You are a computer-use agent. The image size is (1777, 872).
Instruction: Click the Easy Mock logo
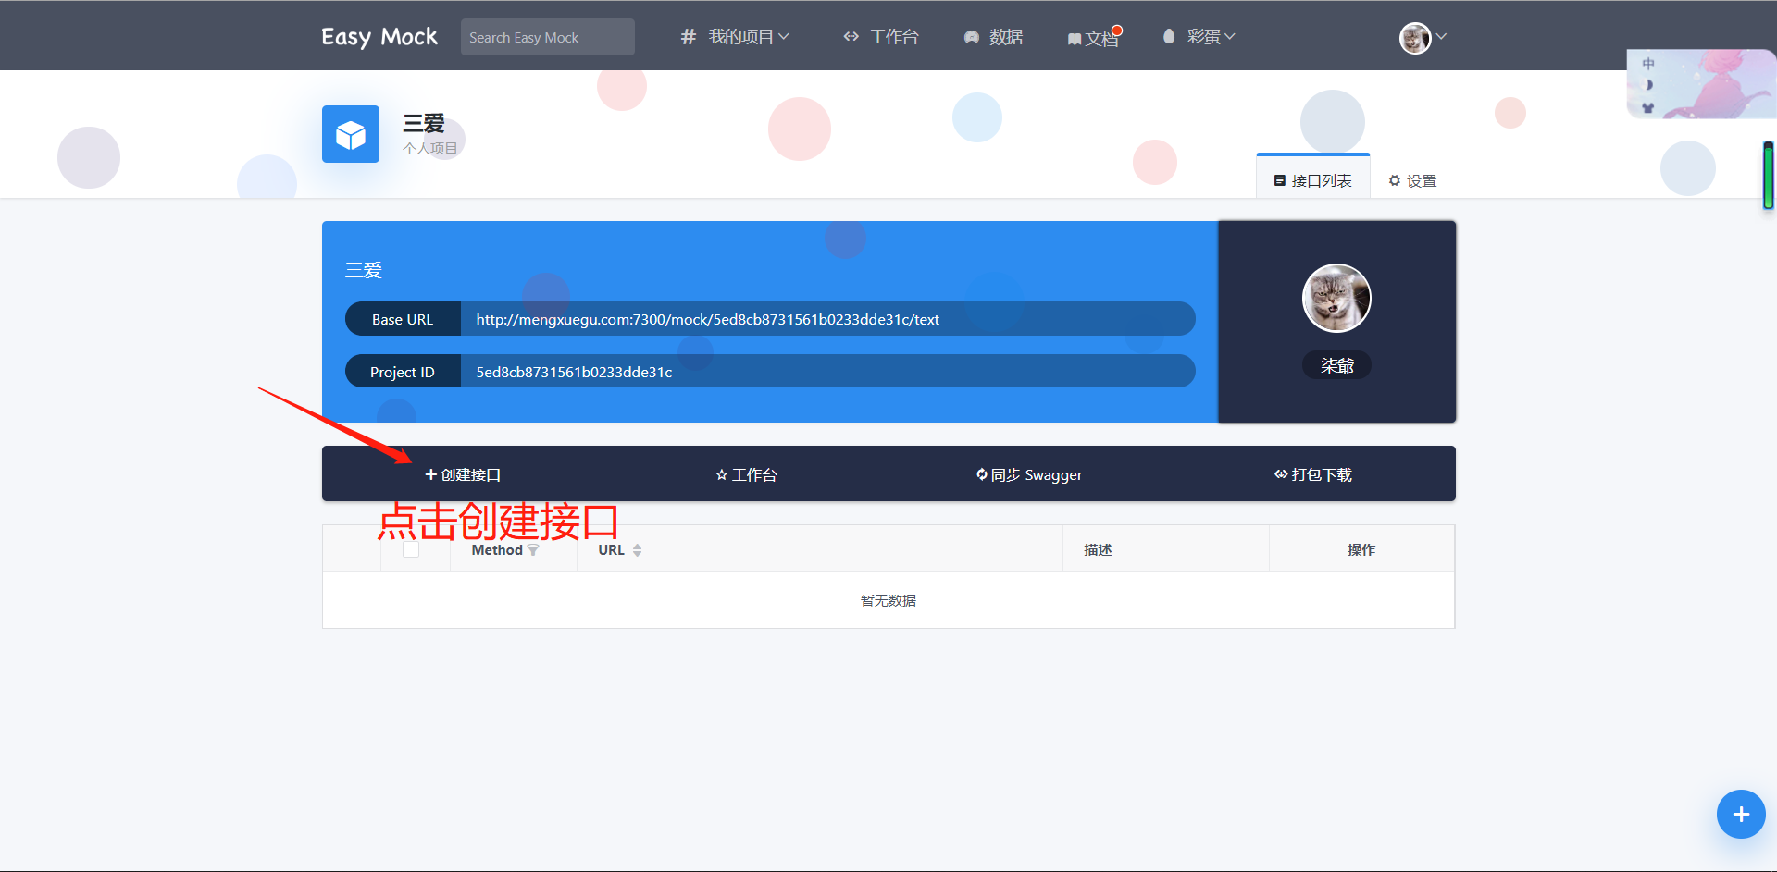[379, 37]
